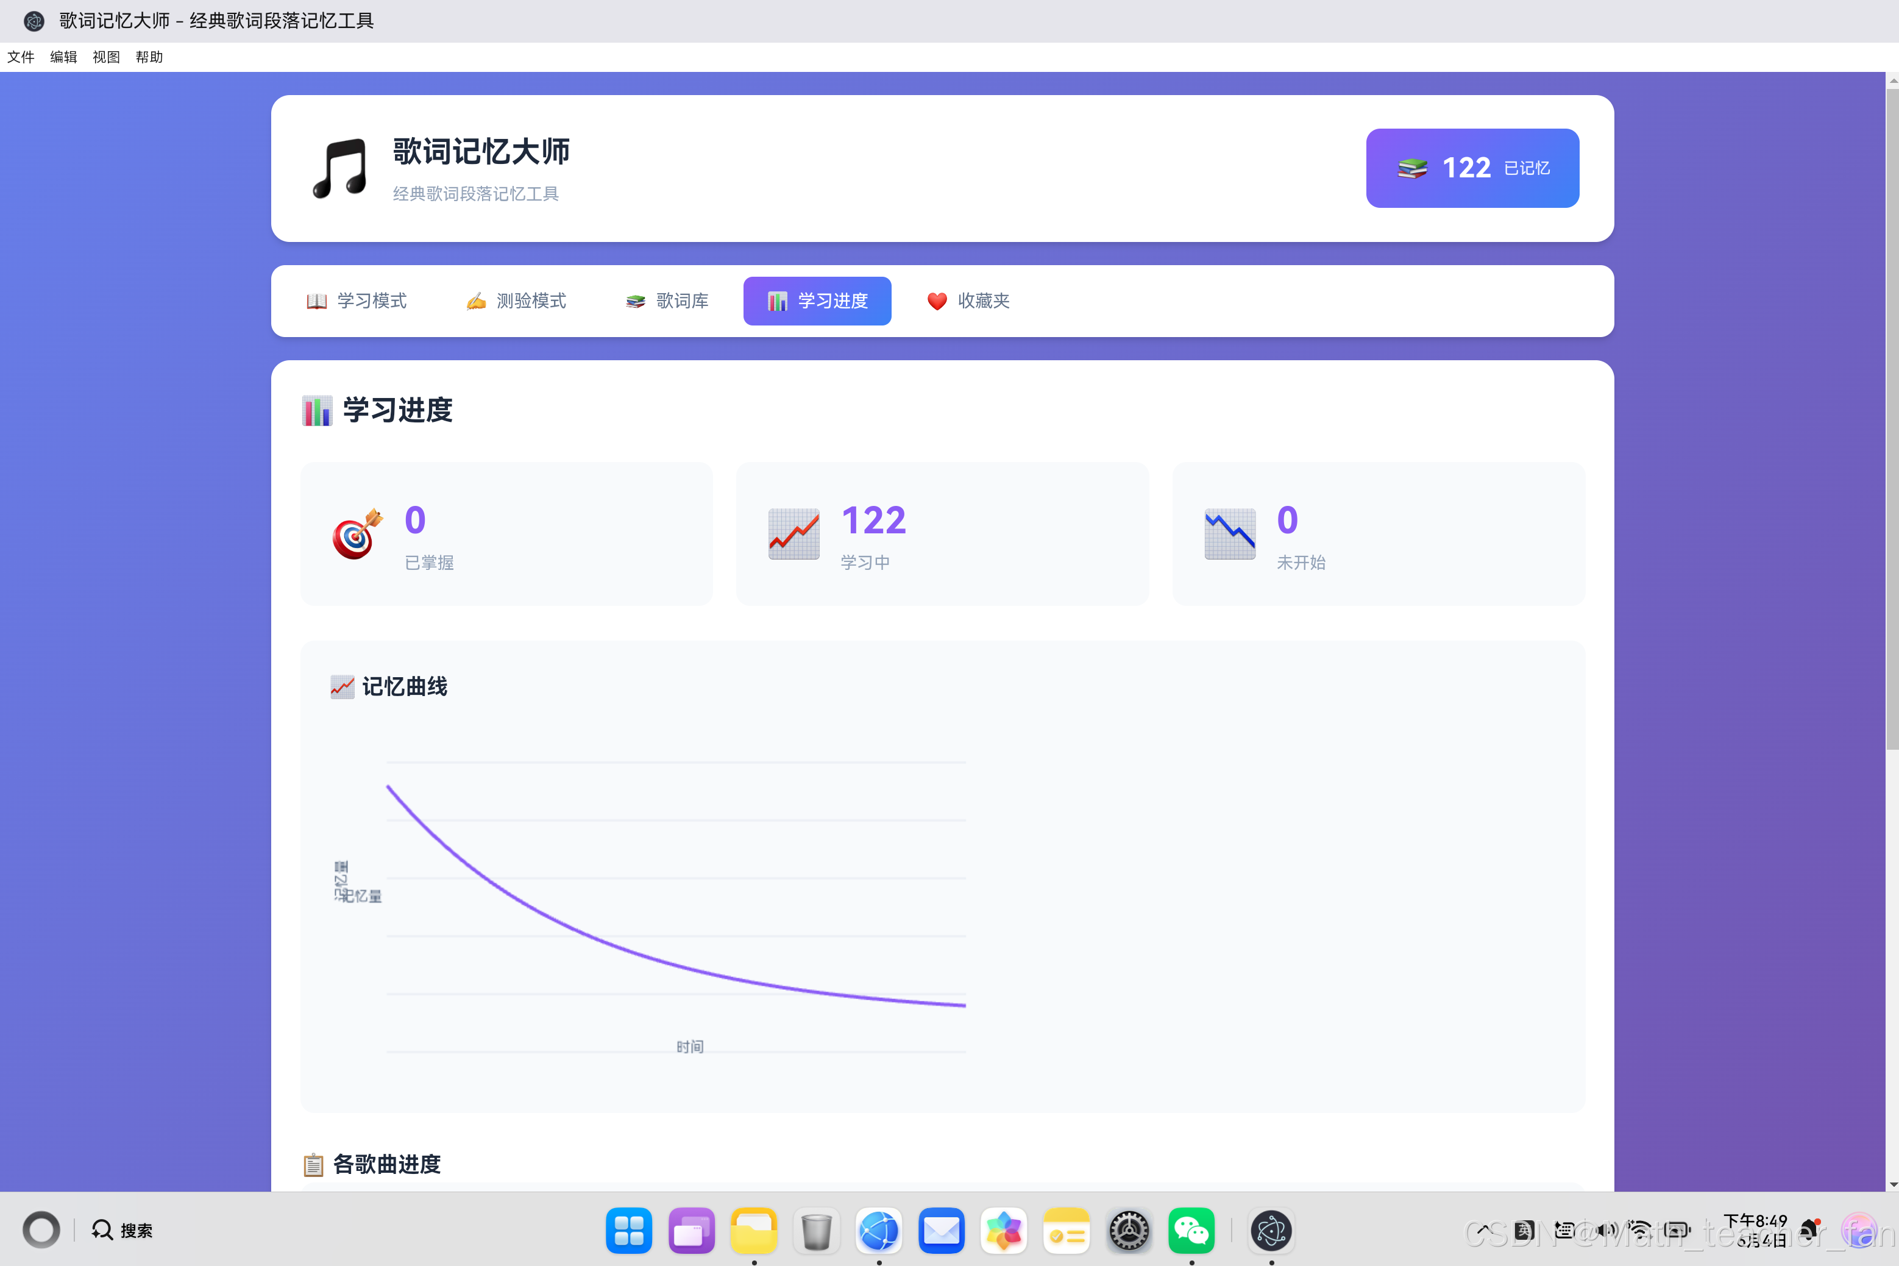Viewport: 1899px width, 1266px height.
Task: Open the yellow file manager in dock
Action: [754, 1231]
